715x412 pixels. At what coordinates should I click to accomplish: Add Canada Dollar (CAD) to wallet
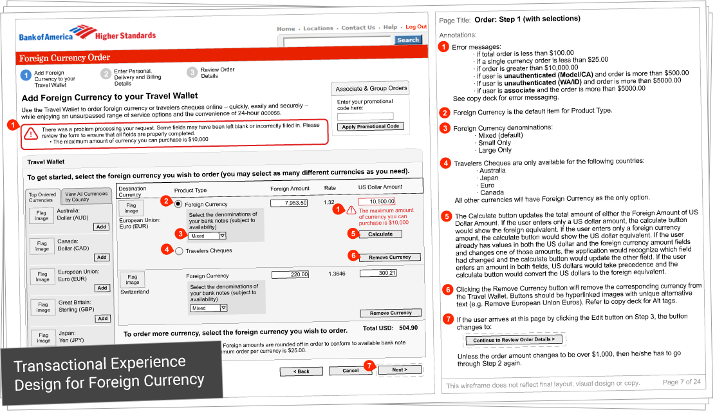coord(102,257)
